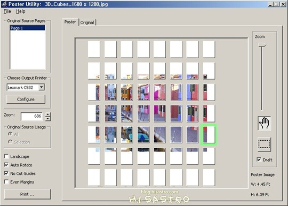
Task: Increase zoom with the up spinner arrow
Action: (x=48, y=115)
